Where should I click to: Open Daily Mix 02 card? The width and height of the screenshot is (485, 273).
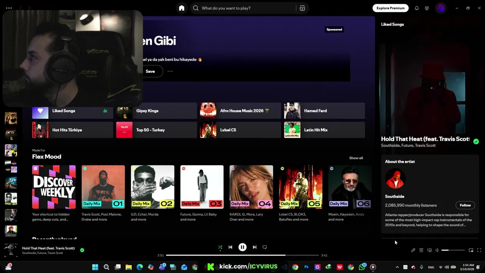click(x=152, y=194)
